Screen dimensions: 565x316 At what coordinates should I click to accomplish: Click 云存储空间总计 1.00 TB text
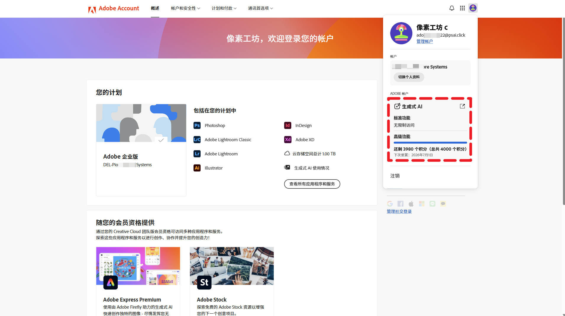(314, 154)
